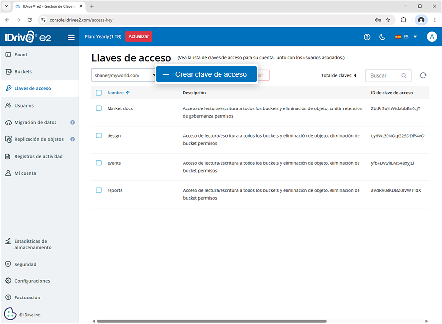Go to Buckets in the sidebar
This screenshot has height=324, width=442.
click(x=23, y=72)
